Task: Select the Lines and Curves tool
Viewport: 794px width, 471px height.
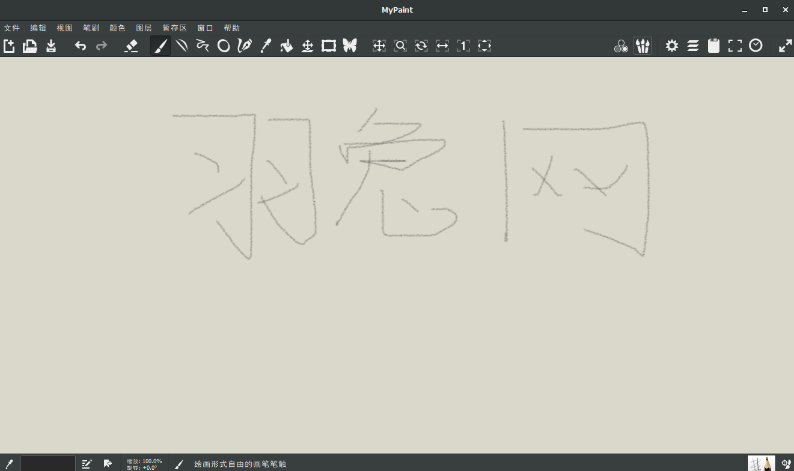Action: coord(182,46)
